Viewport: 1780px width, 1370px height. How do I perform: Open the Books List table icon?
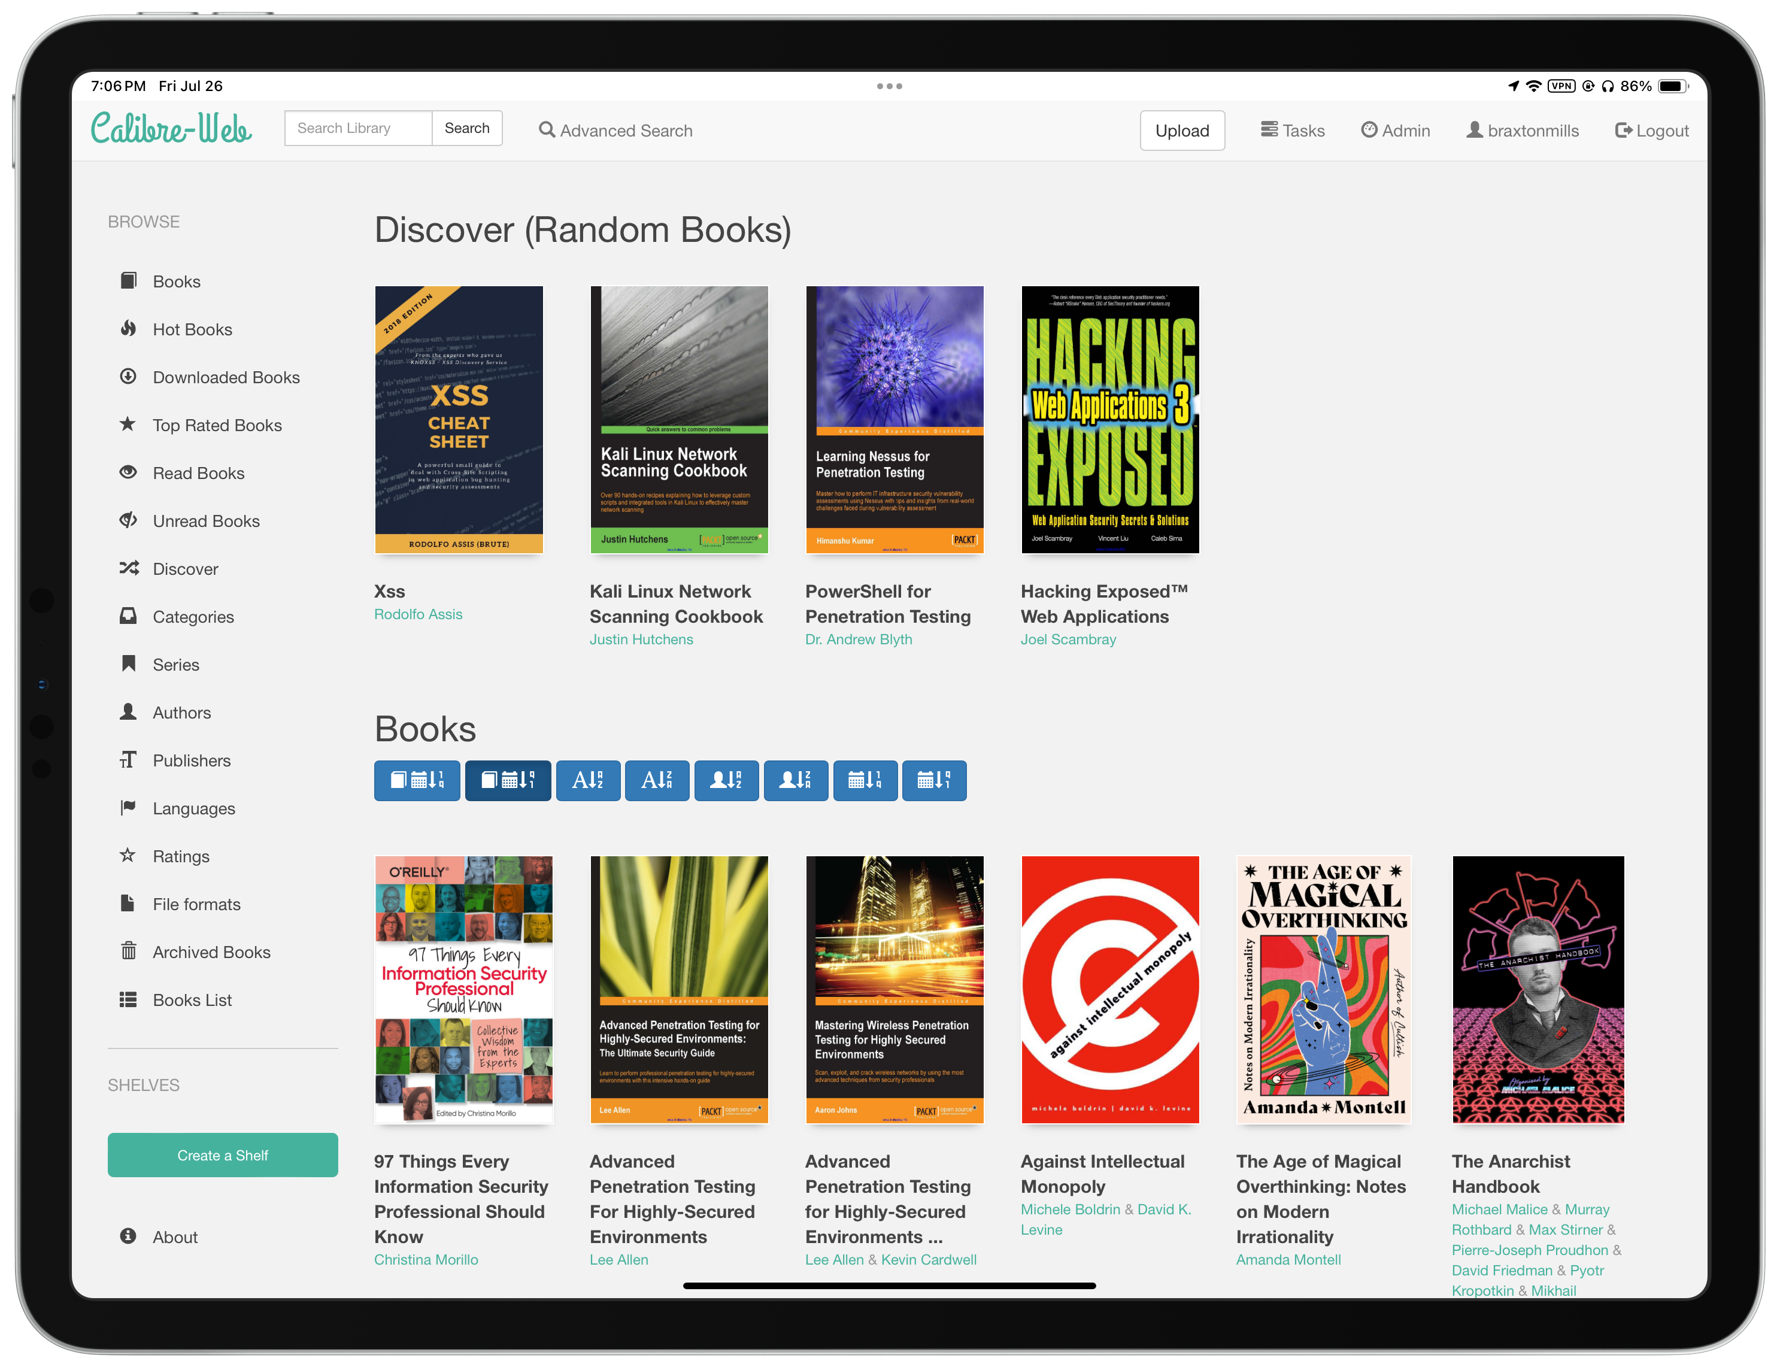[128, 999]
